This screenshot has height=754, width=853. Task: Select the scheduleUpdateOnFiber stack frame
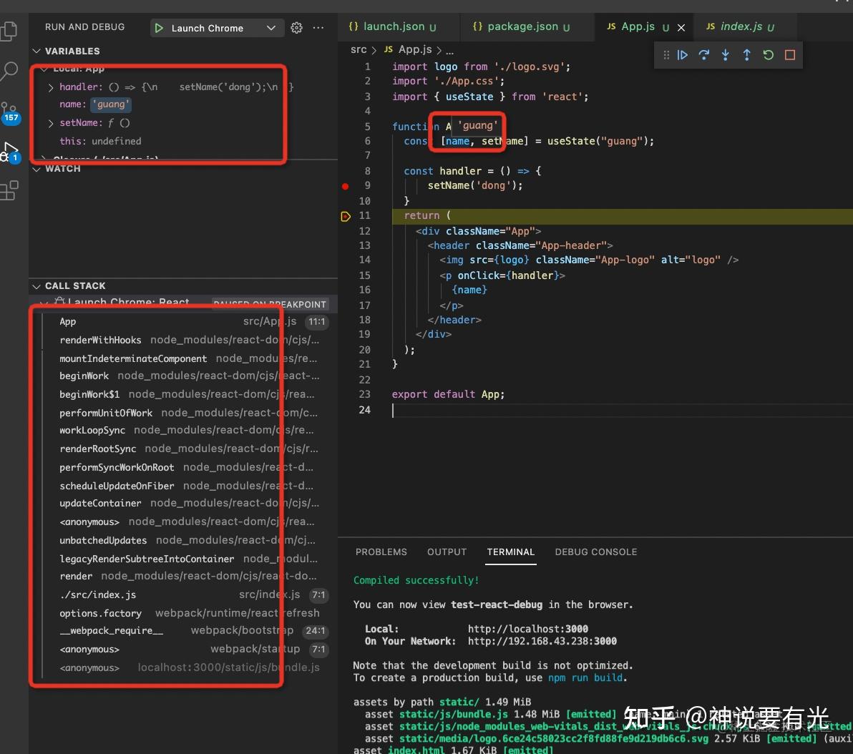[184, 486]
